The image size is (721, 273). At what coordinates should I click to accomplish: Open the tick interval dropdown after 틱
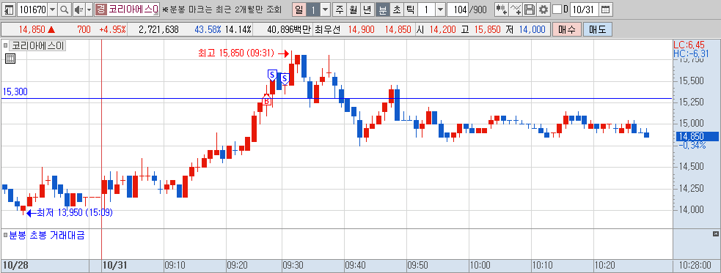(440, 10)
